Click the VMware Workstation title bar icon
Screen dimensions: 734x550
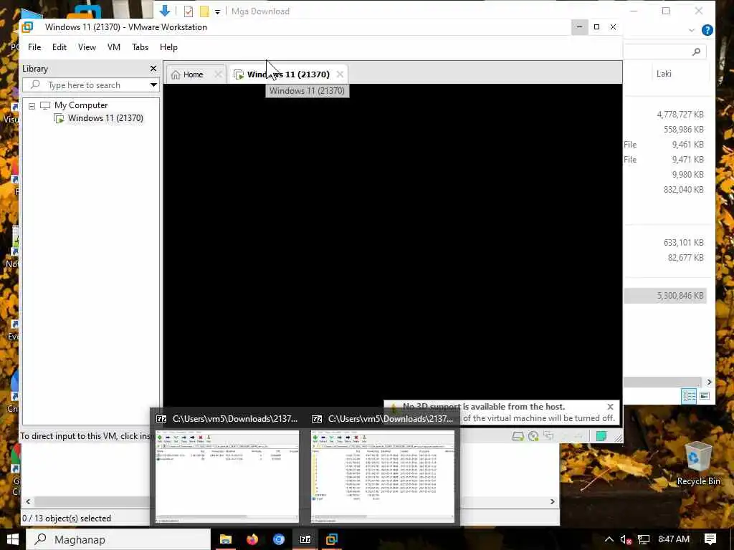[x=27, y=27]
